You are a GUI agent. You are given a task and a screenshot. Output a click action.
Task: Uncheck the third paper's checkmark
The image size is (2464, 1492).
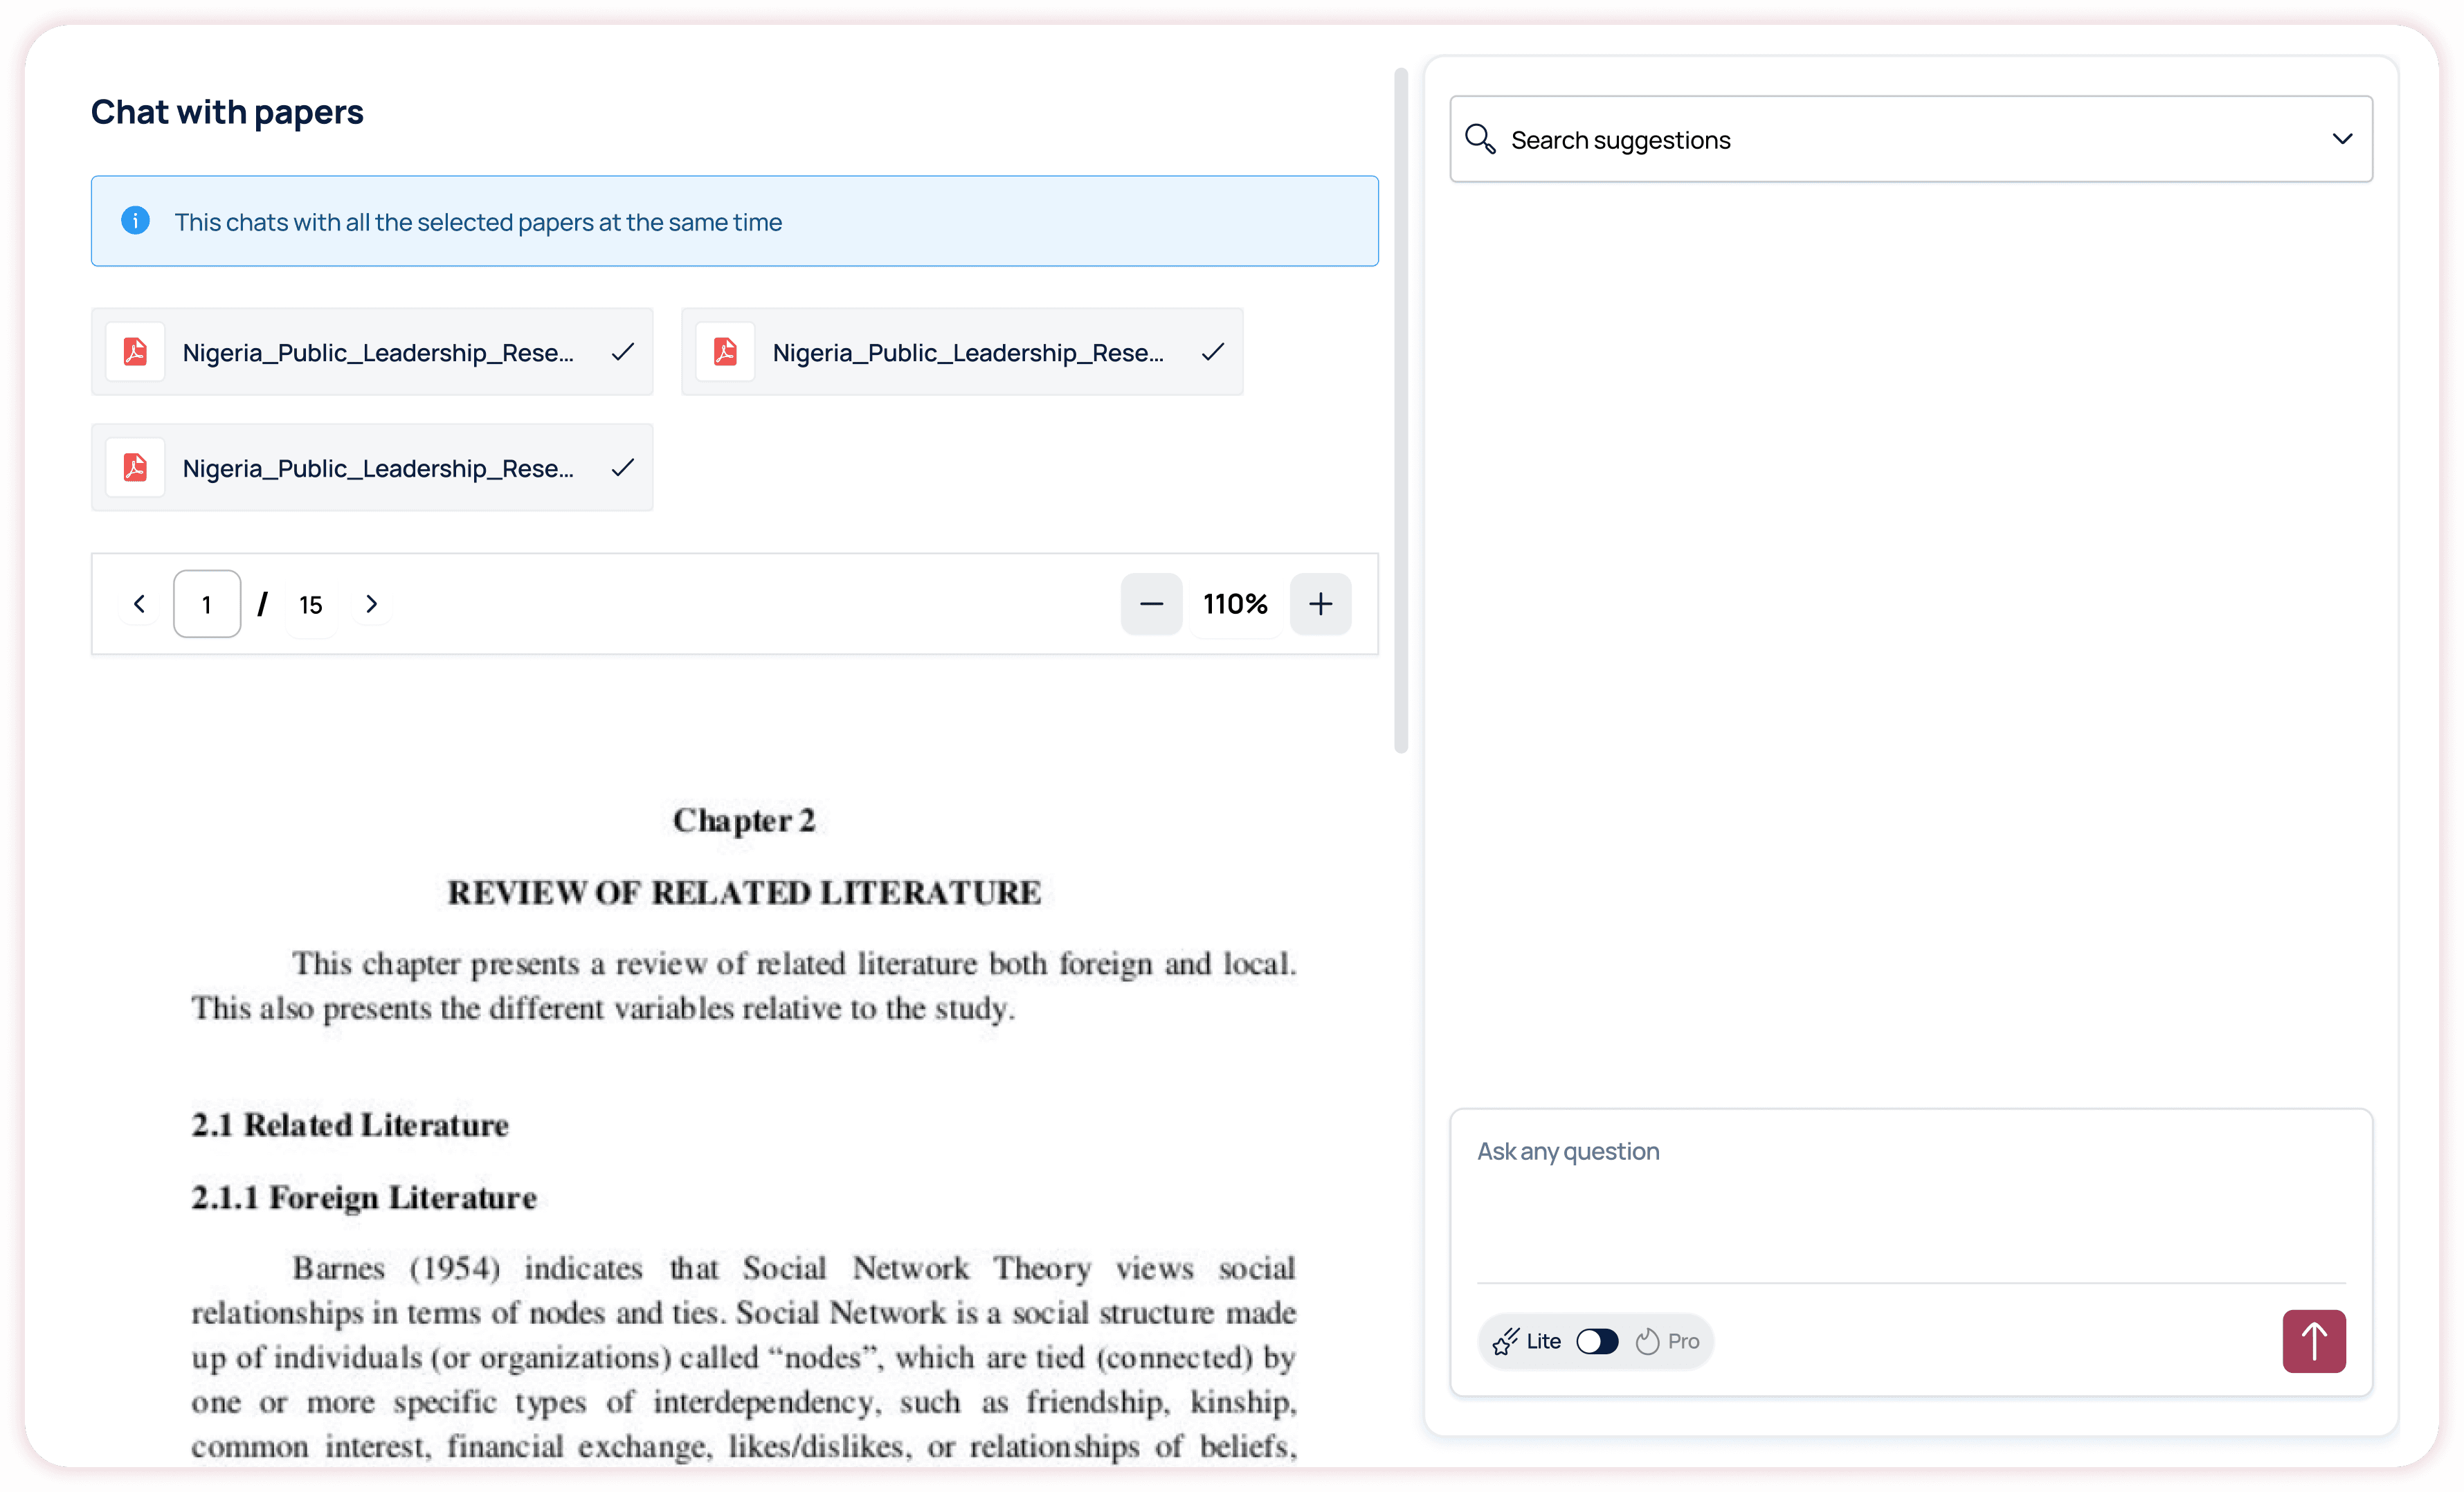(622, 467)
